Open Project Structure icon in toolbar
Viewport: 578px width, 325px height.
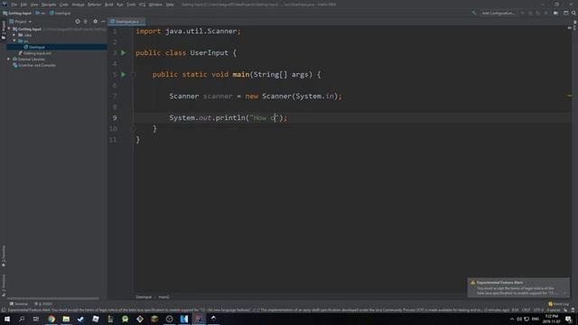pos(566,13)
